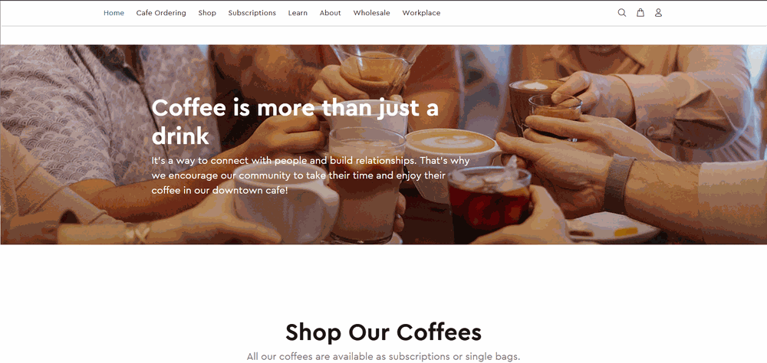The width and height of the screenshot is (767, 363).
Task: Click the "Shop Our Coffees" heading
Action: pyautogui.click(x=383, y=332)
